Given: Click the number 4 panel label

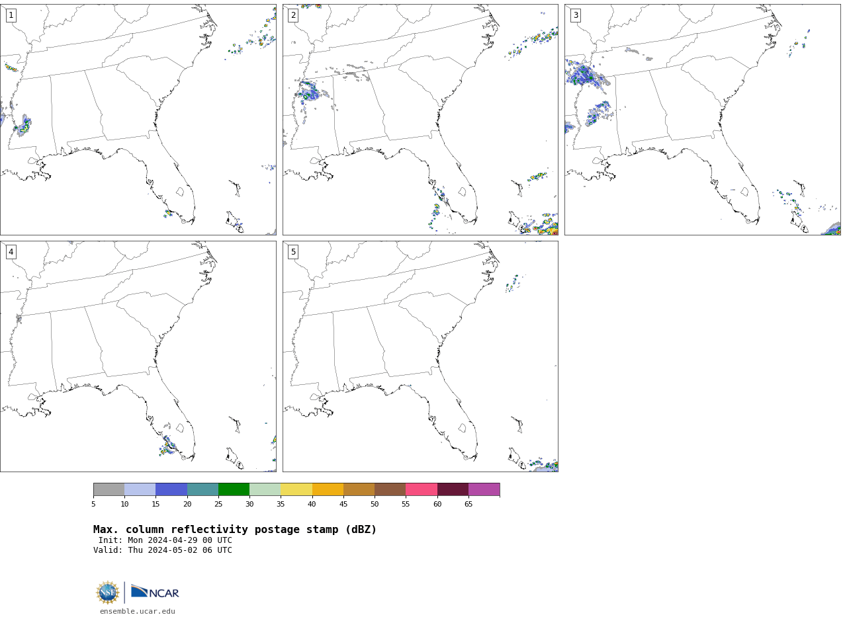Looking at the screenshot, I should (x=11, y=252).
